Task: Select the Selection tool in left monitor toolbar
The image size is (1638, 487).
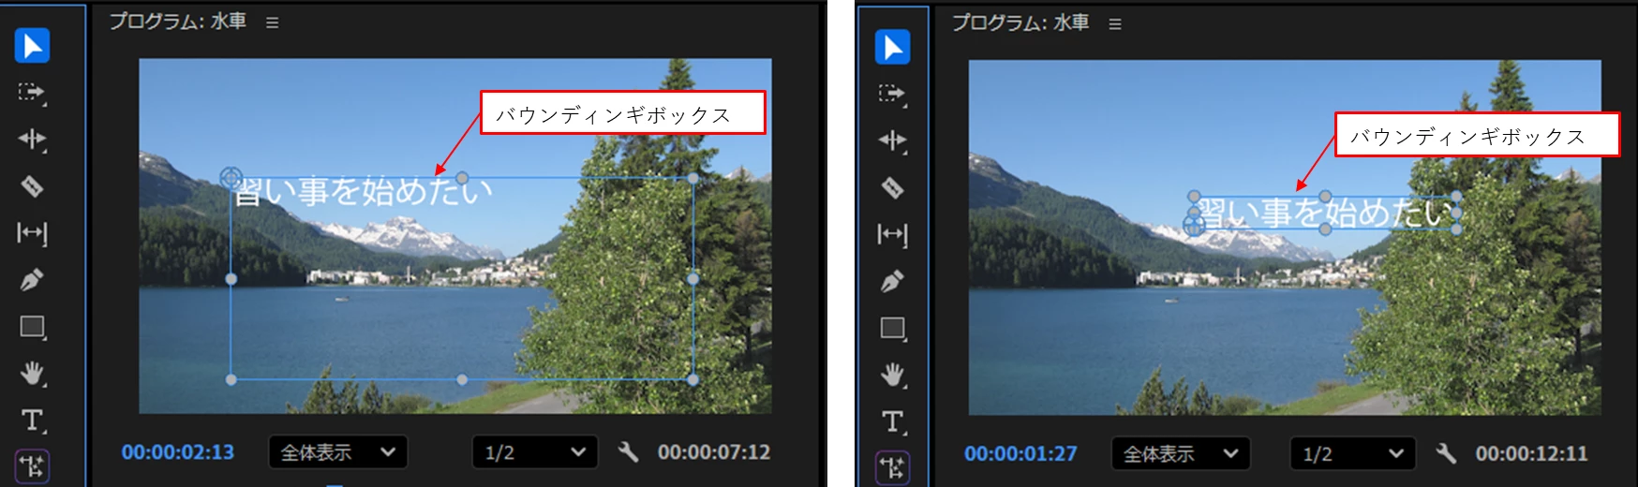Action: click(x=32, y=46)
